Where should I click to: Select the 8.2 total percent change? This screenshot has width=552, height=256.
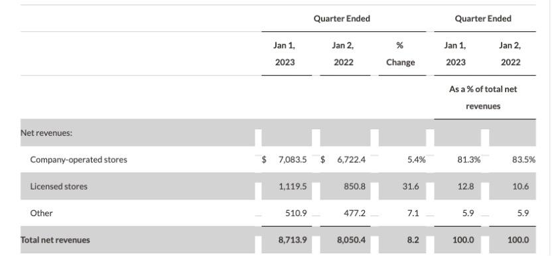click(413, 240)
